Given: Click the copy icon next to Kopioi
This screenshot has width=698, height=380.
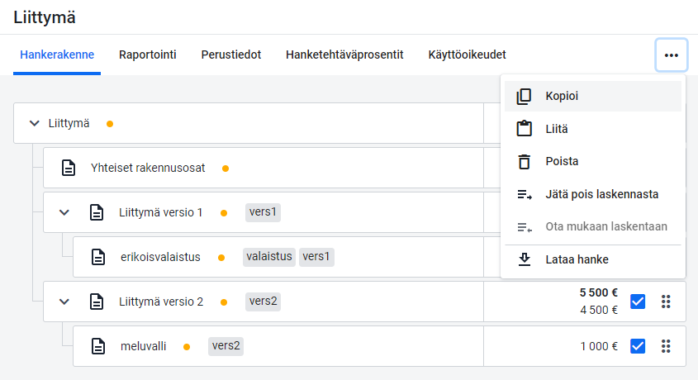Looking at the screenshot, I should (x=524, y=96).
